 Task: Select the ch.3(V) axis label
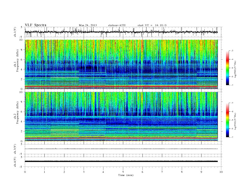pyautogui.click(x=15, y=149)
